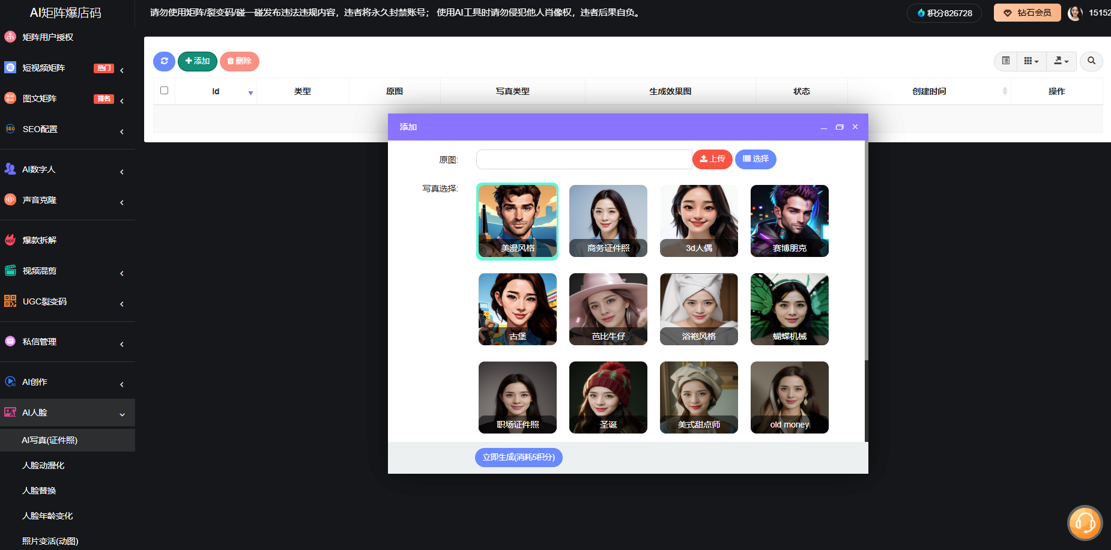Open 矩阵用户授权 in sidebar
This screenshot has height=550, width=1111.
[67, 37]
